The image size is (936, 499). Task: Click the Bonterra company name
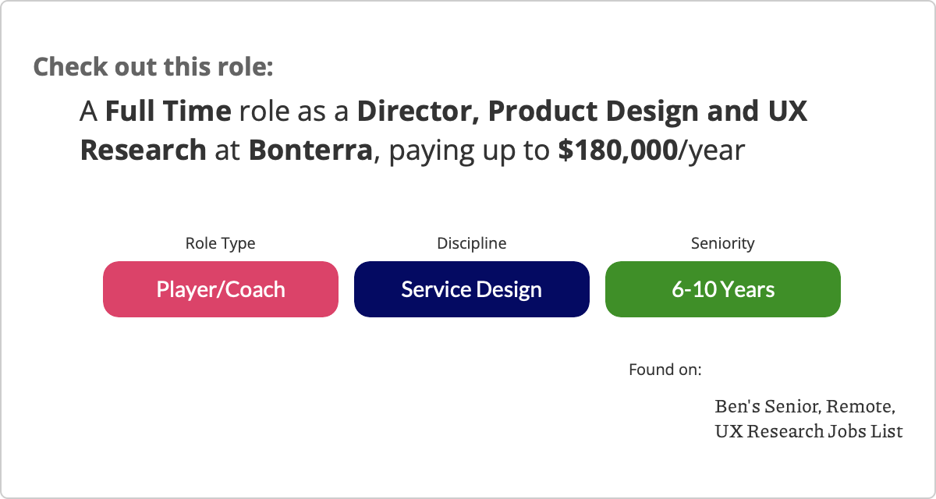310,150
